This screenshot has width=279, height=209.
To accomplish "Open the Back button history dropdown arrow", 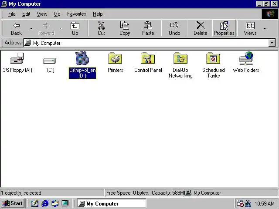I will [31, 28].
